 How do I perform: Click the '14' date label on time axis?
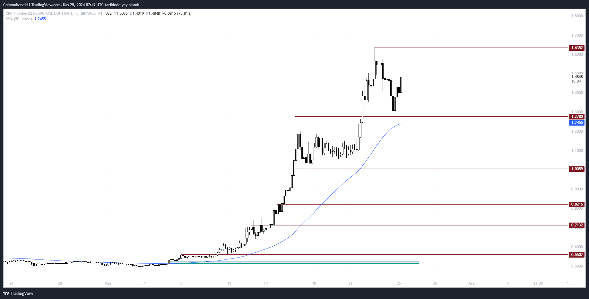coord(266,283)
